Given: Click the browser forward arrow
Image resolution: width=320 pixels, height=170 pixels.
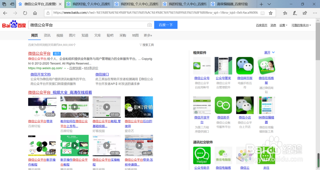Looking at the screenshot, I should click(x=15, y=13).
